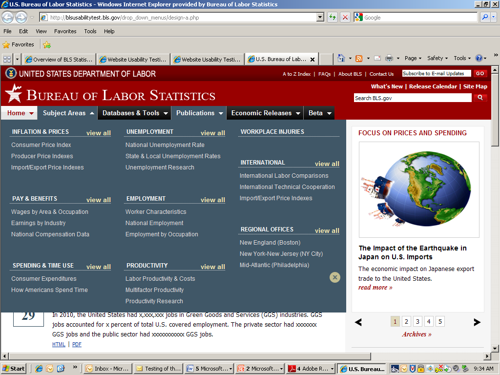
Task: Expand the Beta menu
Action: coord(329,113)
